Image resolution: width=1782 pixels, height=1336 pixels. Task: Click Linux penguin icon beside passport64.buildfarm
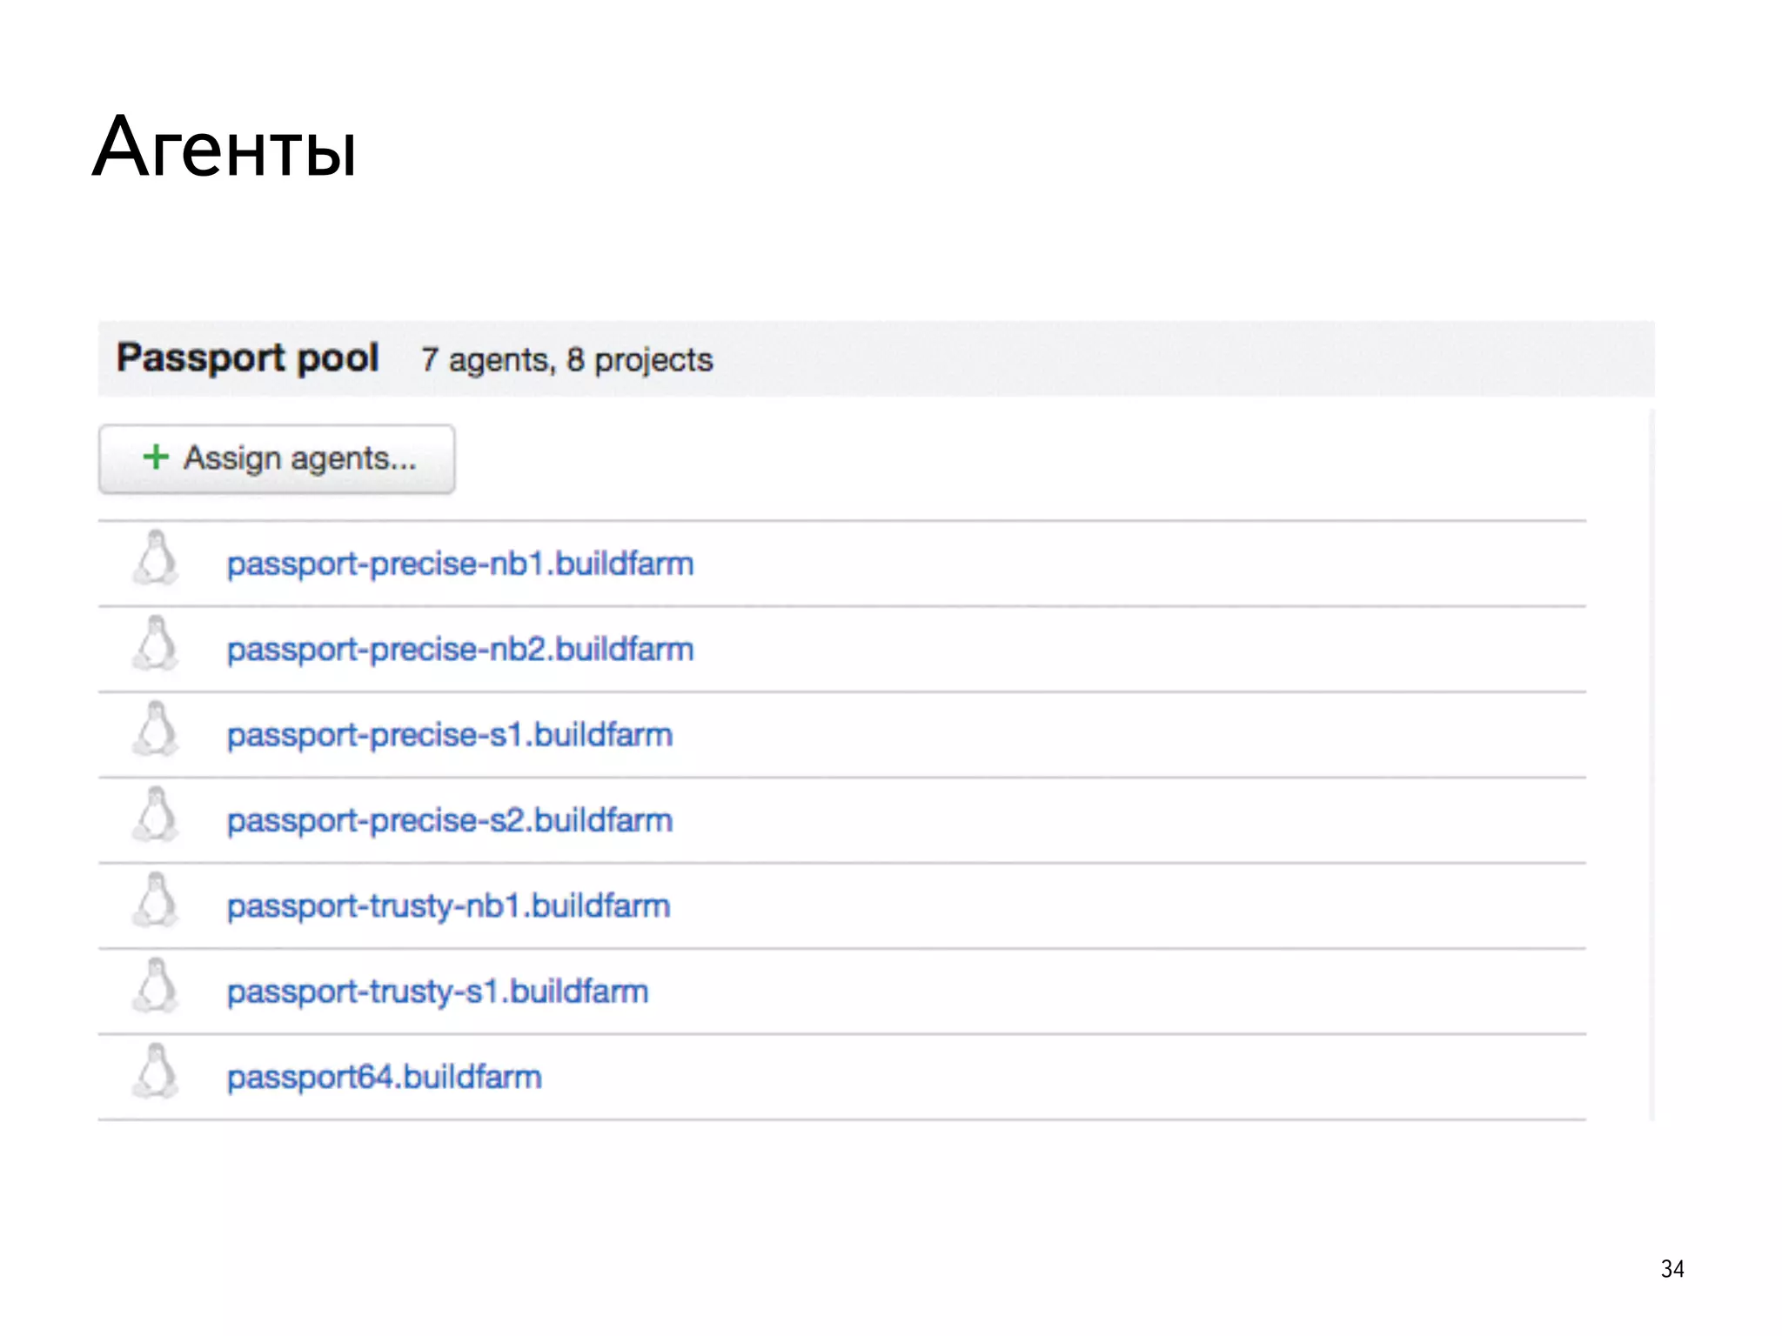click(x=156, y=1072)
